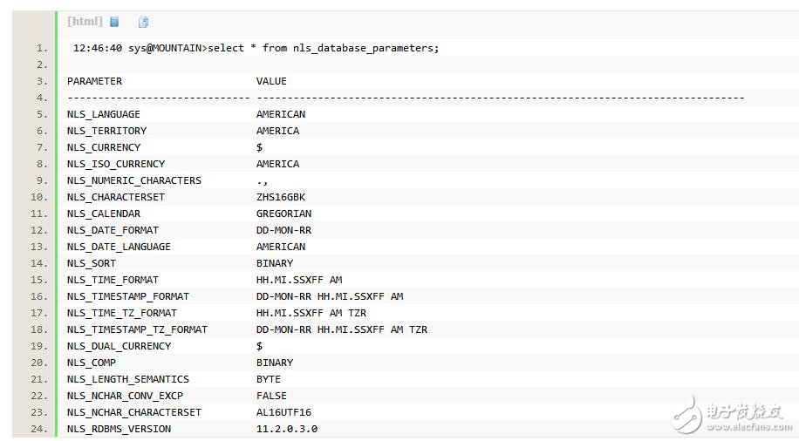
Task: Click the NLS_CHARACTERSET parameter name
Action: point(115,197)
